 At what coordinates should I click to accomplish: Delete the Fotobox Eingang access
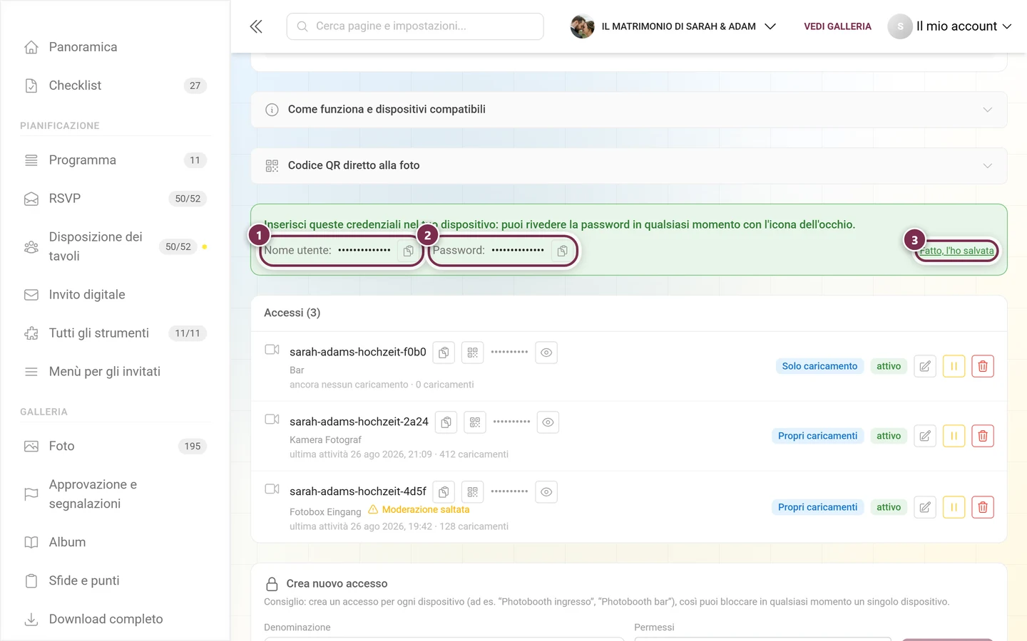pos(983,507)
